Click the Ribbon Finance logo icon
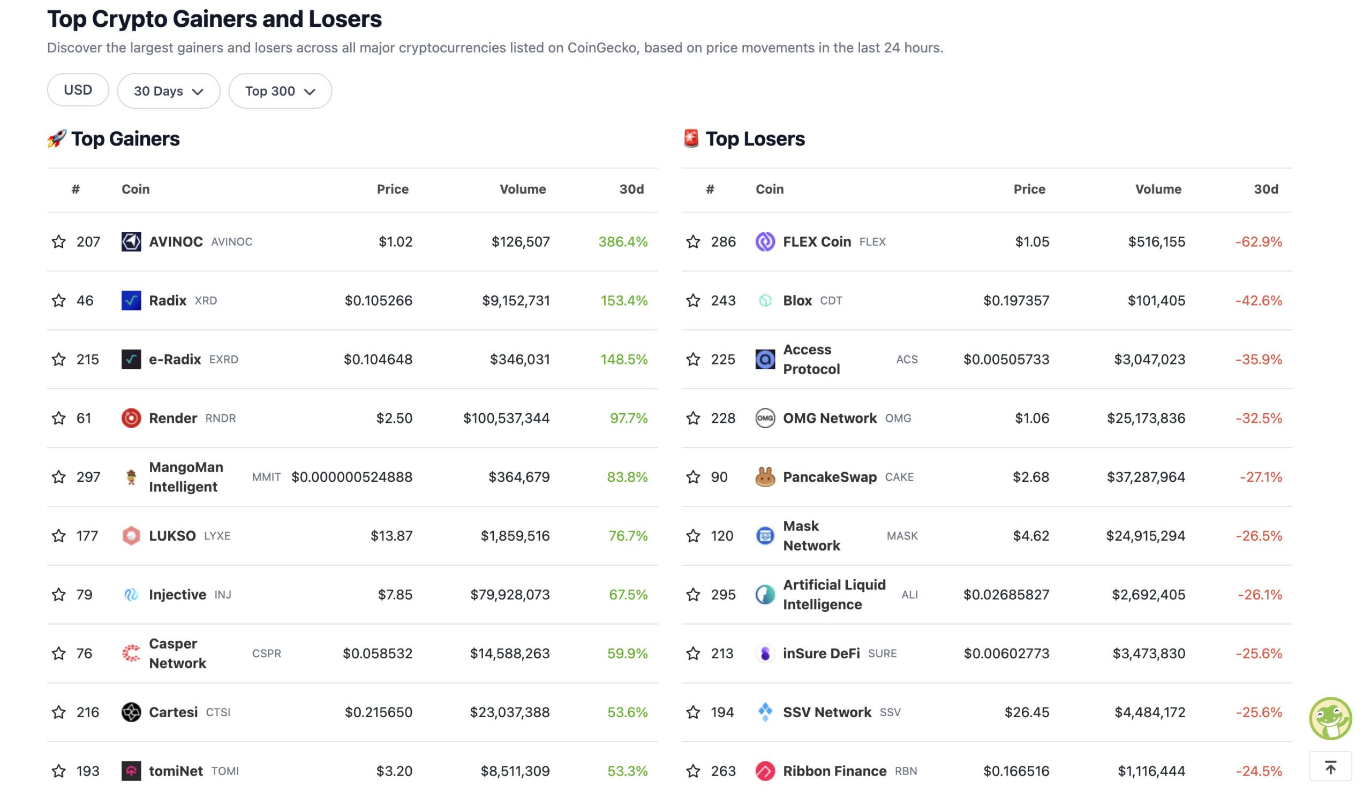 click(765, 771)
